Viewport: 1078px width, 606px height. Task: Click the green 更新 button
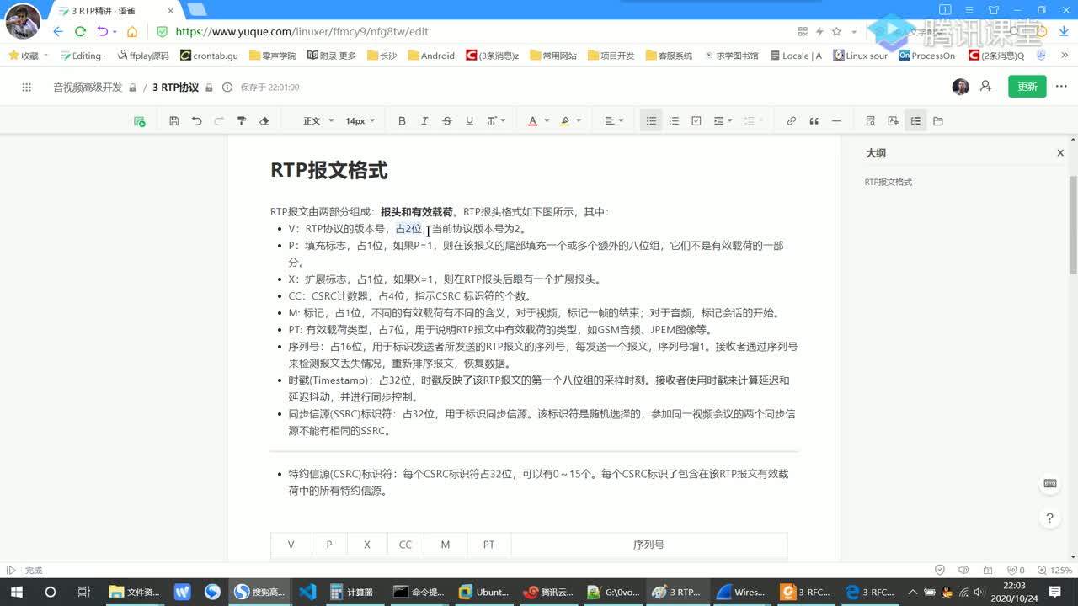tap(1027, 87)
